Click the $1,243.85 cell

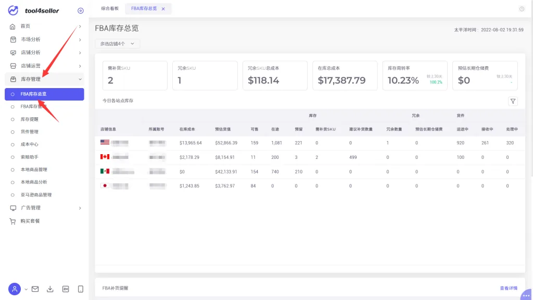pos(189,186)
